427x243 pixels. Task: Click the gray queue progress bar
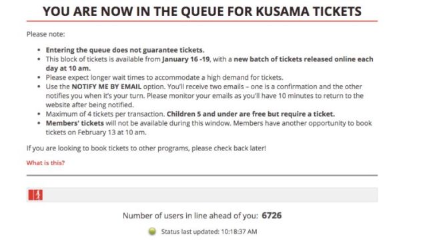coord(202,195)
